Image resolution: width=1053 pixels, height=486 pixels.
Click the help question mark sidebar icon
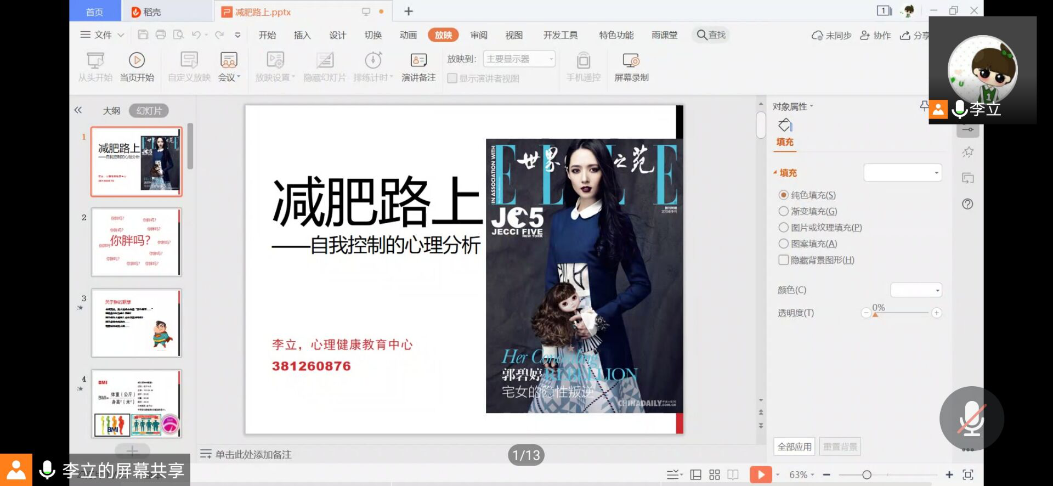[x=967, y=204]
